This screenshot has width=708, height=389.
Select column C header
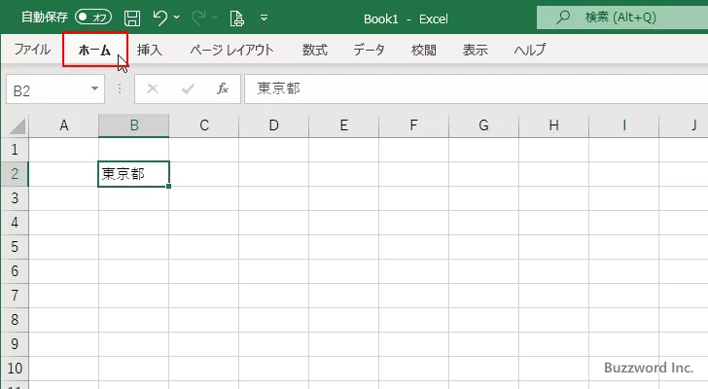click(204, 125)
